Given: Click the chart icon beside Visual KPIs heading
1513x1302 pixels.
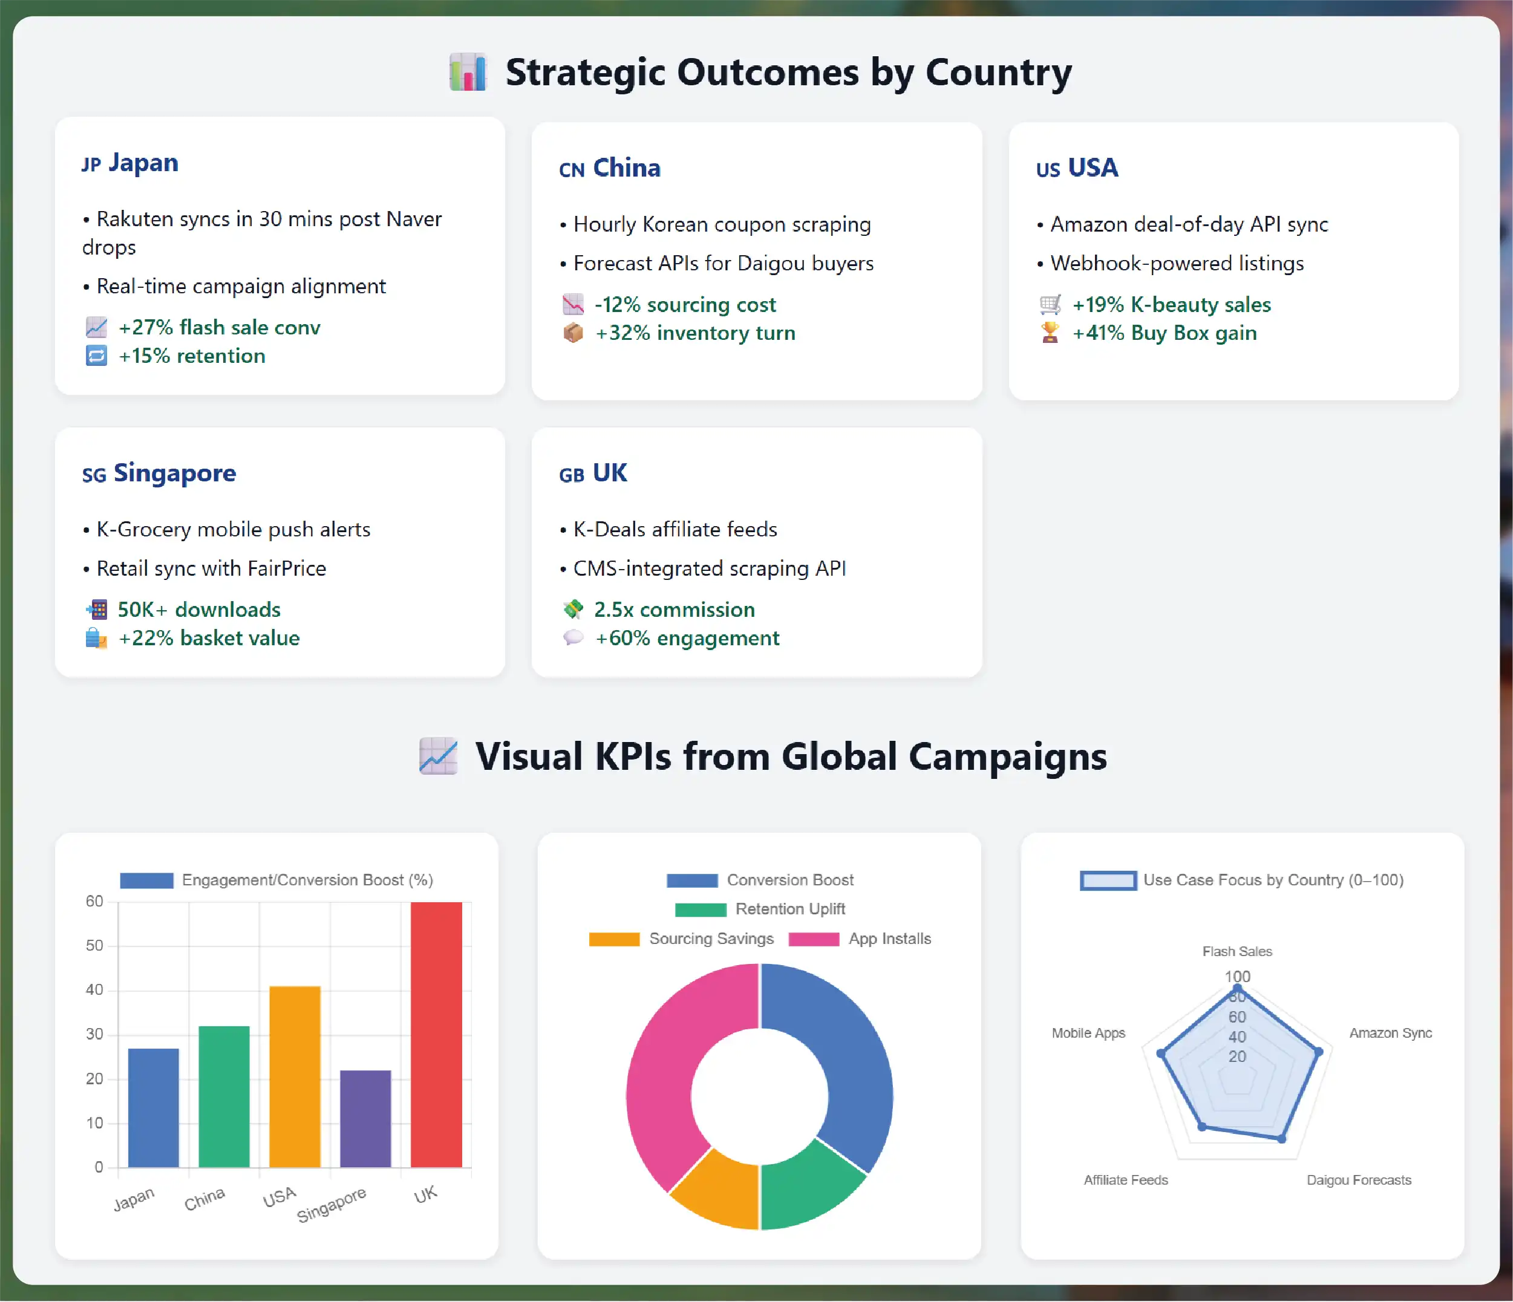Looking at the screenshot, I should [x=438, y=756].
